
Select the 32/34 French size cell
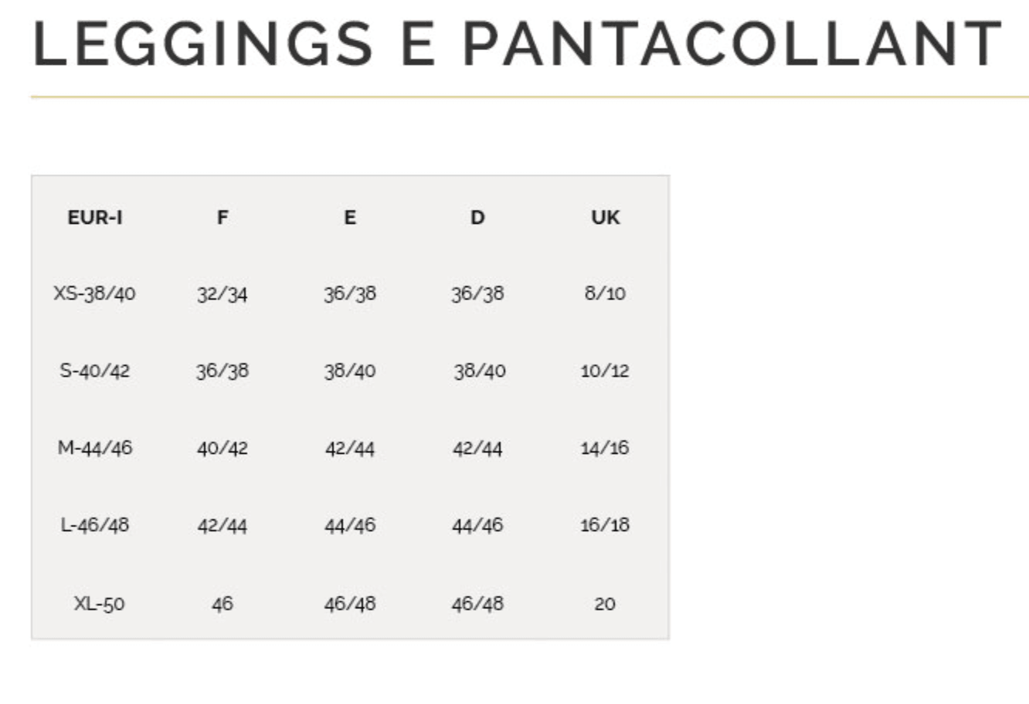click(x=222, y=293)
